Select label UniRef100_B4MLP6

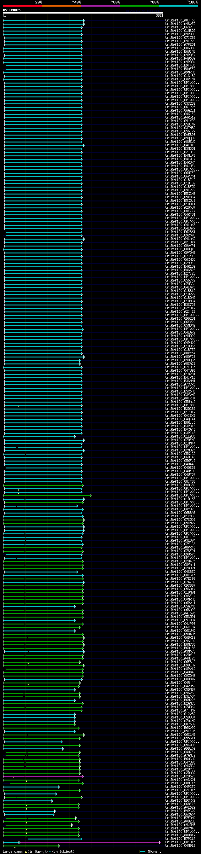point(180,155)
